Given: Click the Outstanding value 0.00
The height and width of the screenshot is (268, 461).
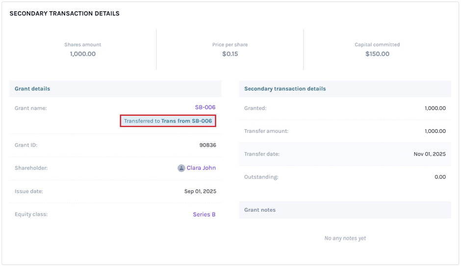Looking at the screenshot, I should (x=440, y=177).
